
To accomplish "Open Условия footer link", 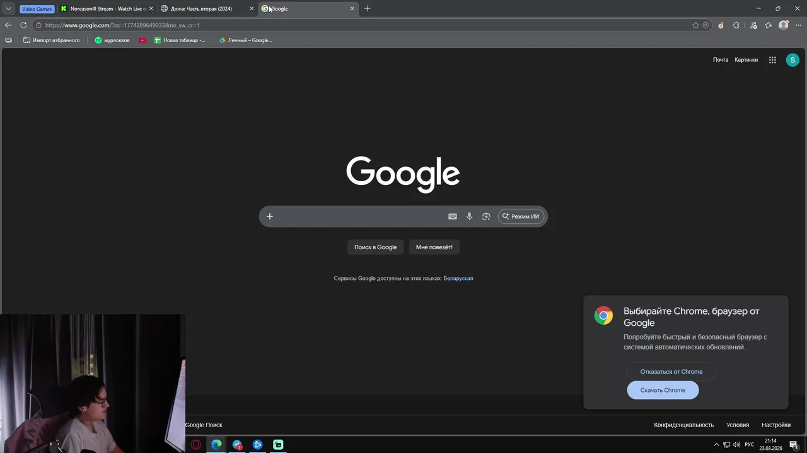I will tap(738, 425).
